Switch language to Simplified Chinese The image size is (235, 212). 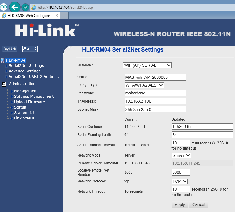pos(30,49)
